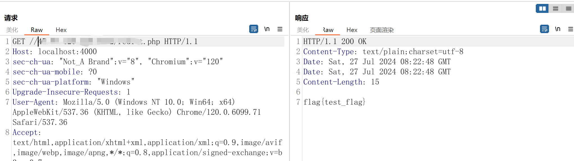Switch to side-by-side layout view icon
The height and width of the screenshot is (161, 574).
point(542,8)
